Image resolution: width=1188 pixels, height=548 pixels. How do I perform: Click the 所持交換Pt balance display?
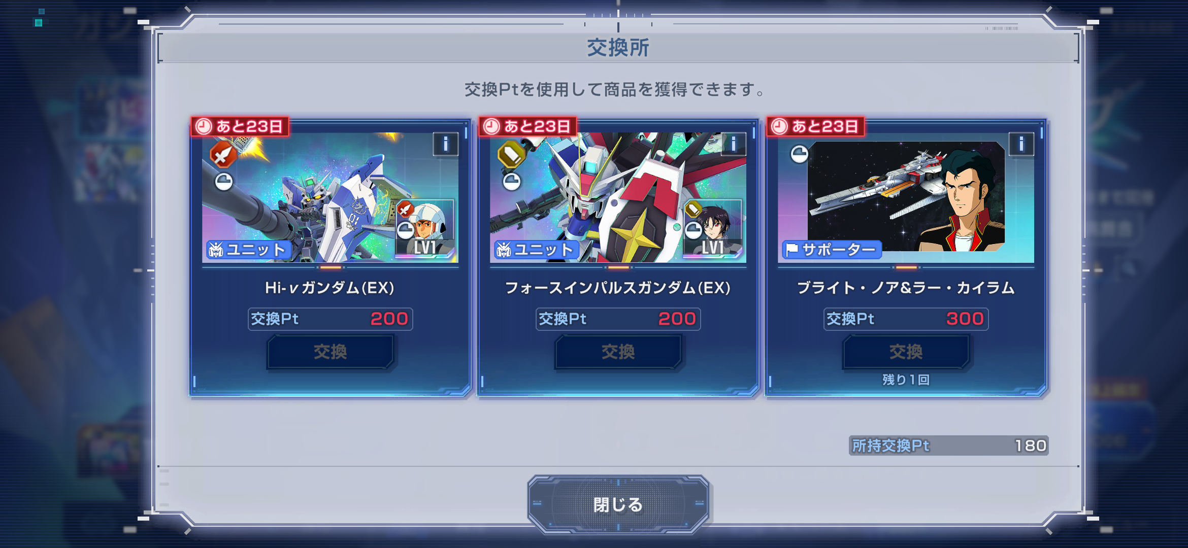click(948, 446)
